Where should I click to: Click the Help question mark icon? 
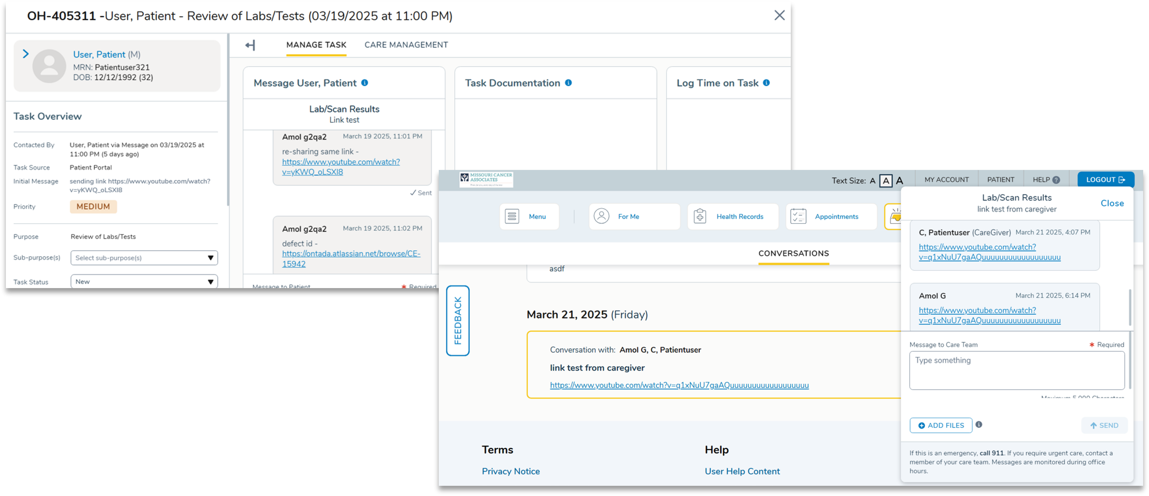click(1056, 180)
